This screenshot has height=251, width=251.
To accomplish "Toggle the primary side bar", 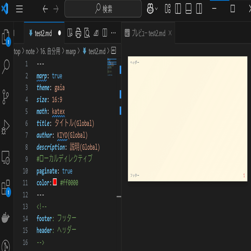I will tap(178, 9).
